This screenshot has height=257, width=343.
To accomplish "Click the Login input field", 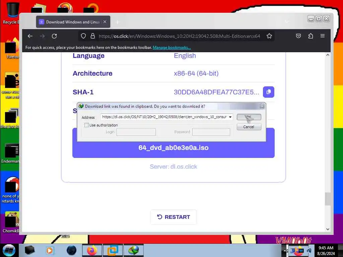I will pos(136,132).
